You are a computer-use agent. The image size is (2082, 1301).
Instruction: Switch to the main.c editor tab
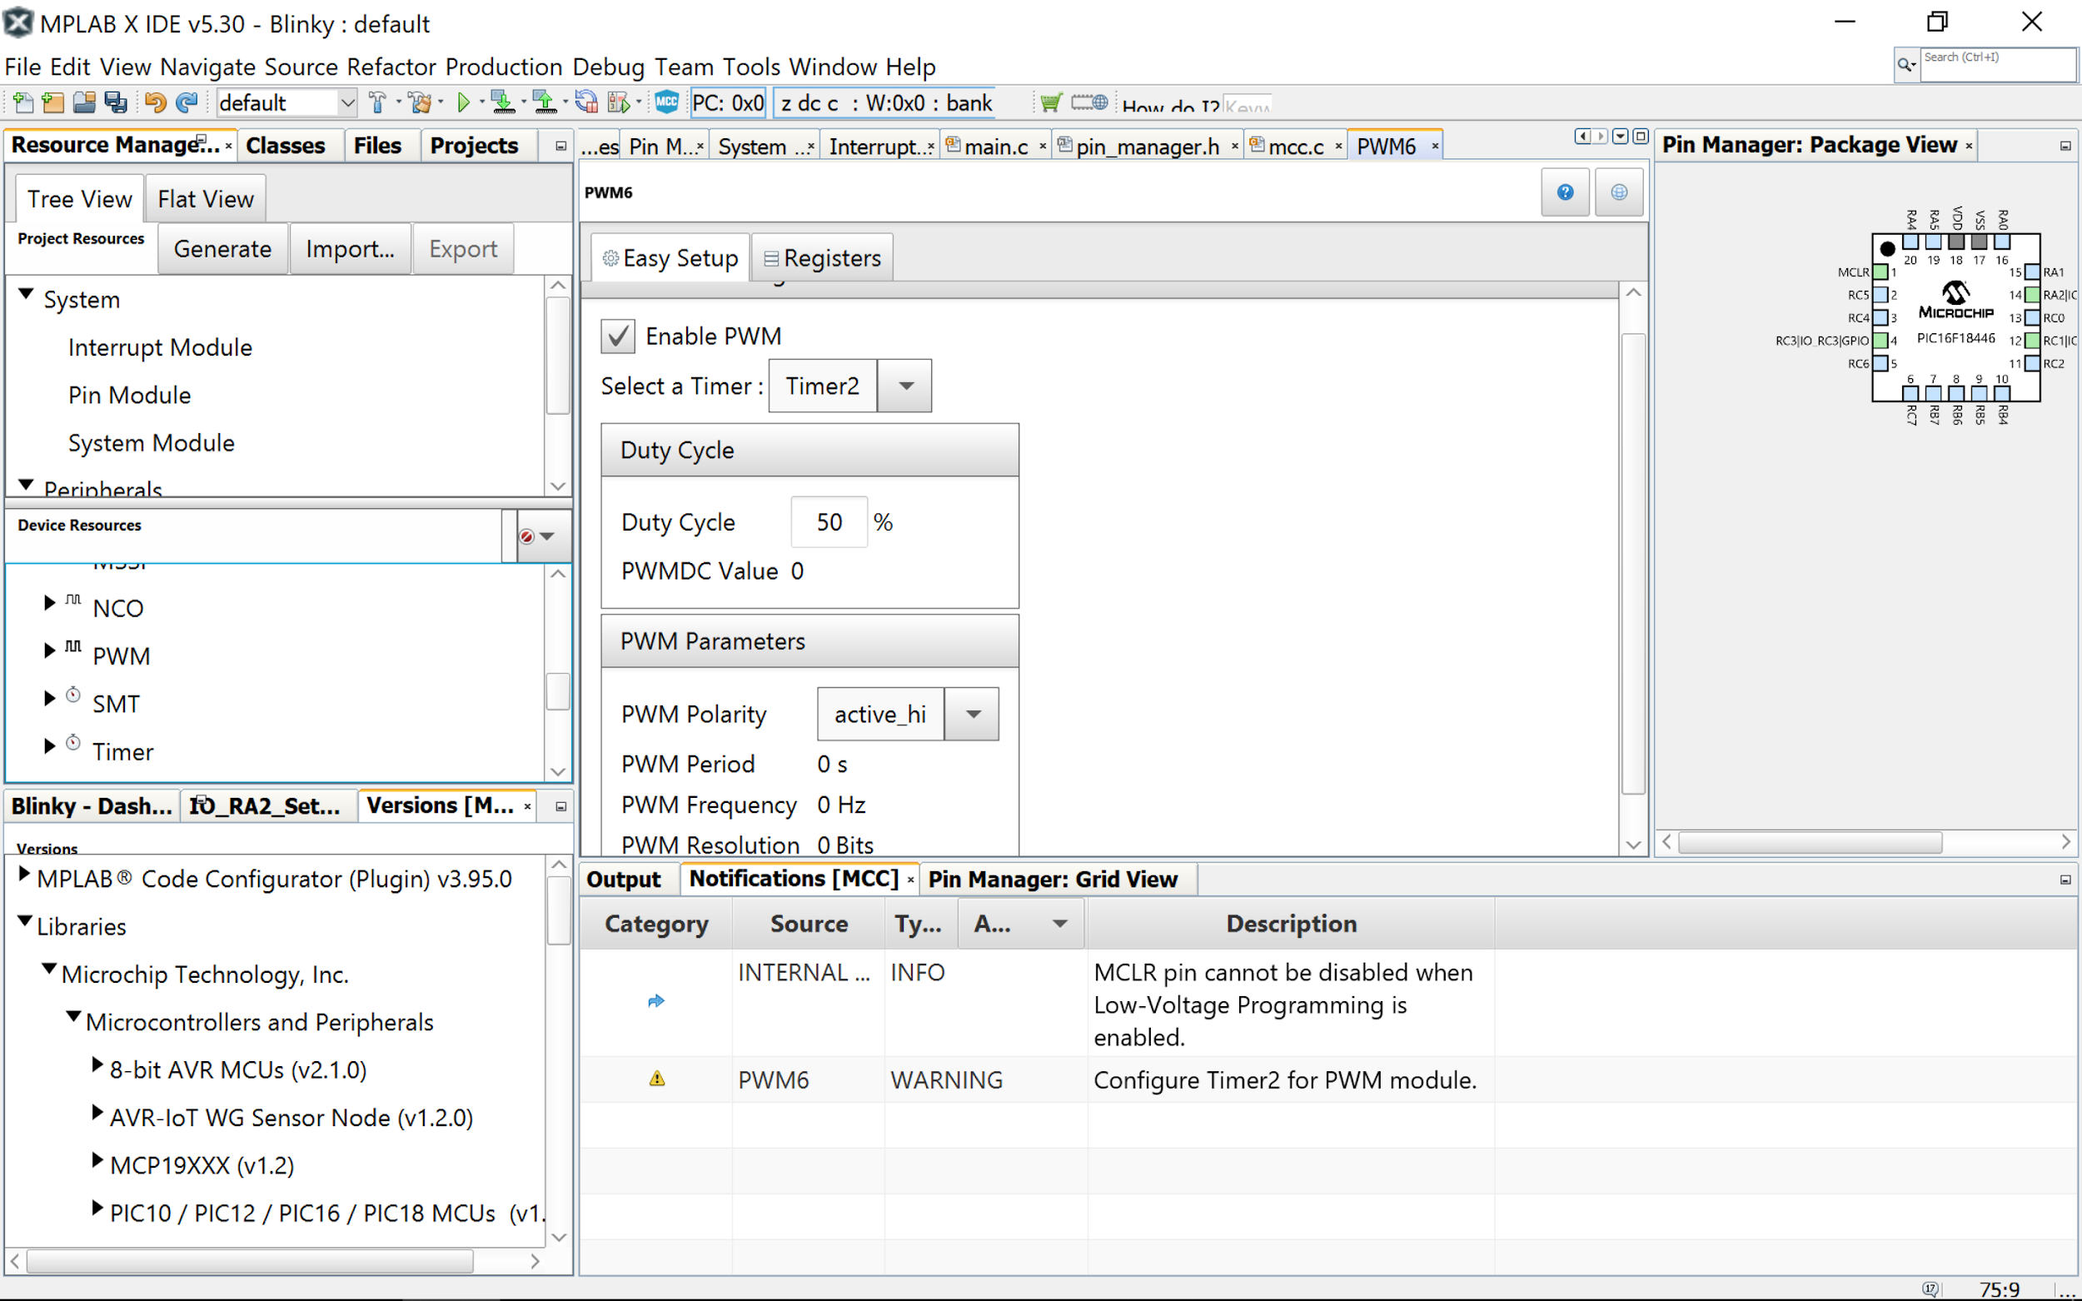pyautogui.click(x=995, y=147)
